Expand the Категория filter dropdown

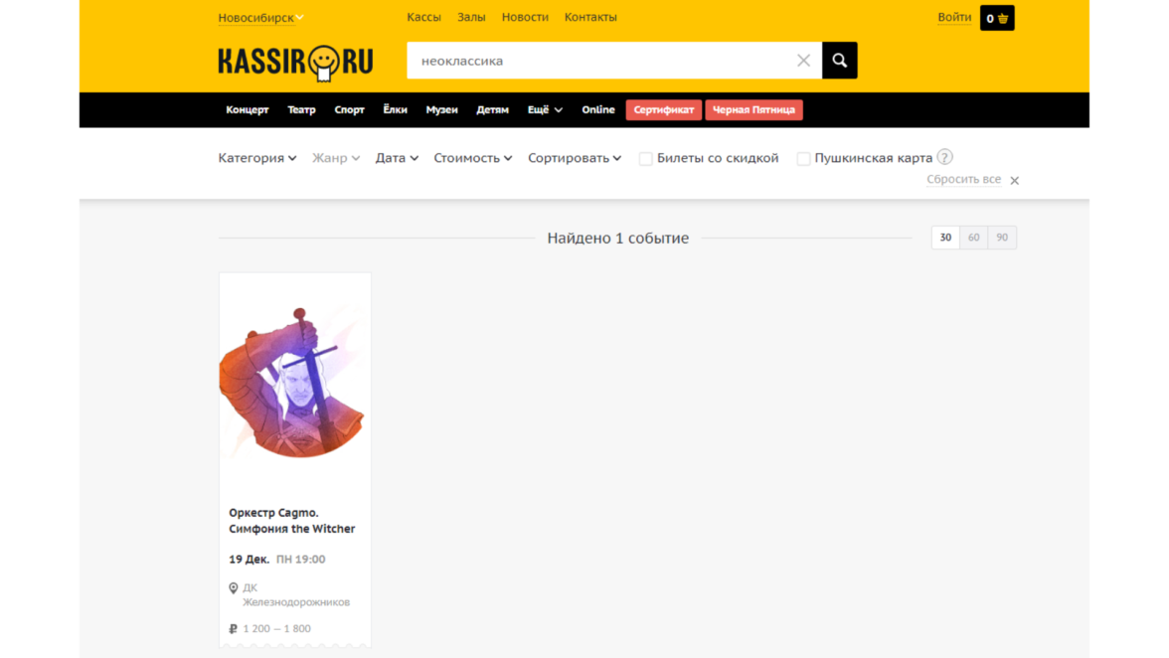(257, 158)
